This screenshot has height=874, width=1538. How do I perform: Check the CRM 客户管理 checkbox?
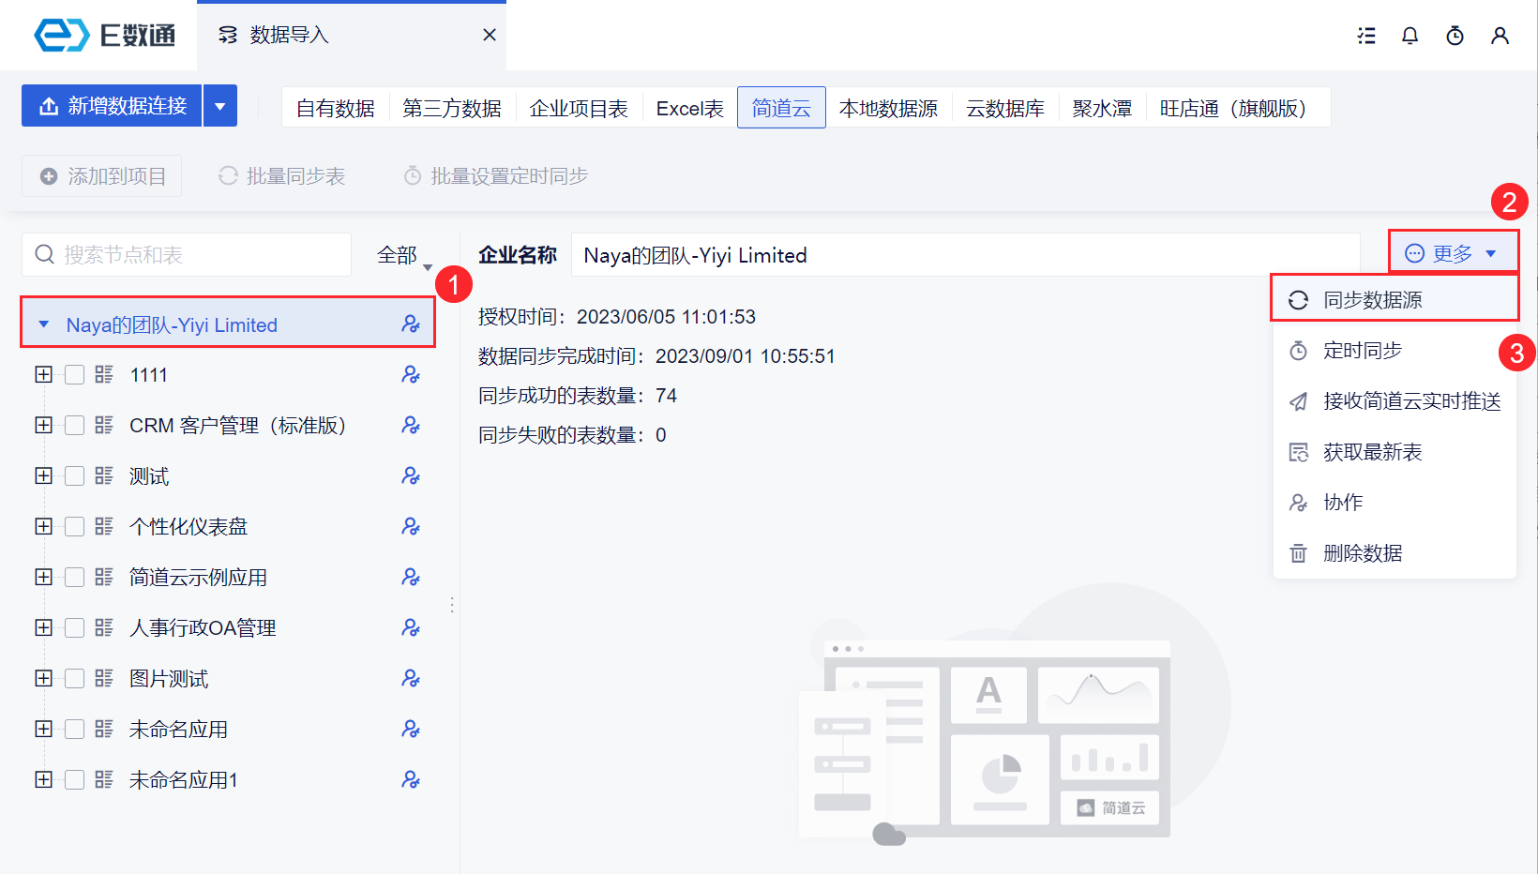pos(75,426)
